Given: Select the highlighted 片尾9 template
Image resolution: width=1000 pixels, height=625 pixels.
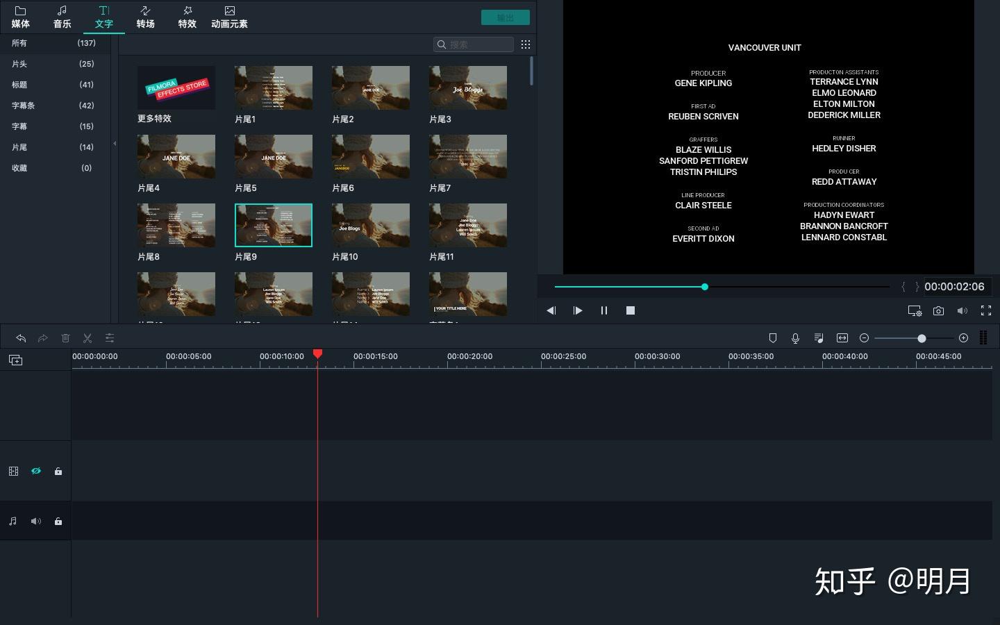Looking at the screenshot, I should pos(274,225).
